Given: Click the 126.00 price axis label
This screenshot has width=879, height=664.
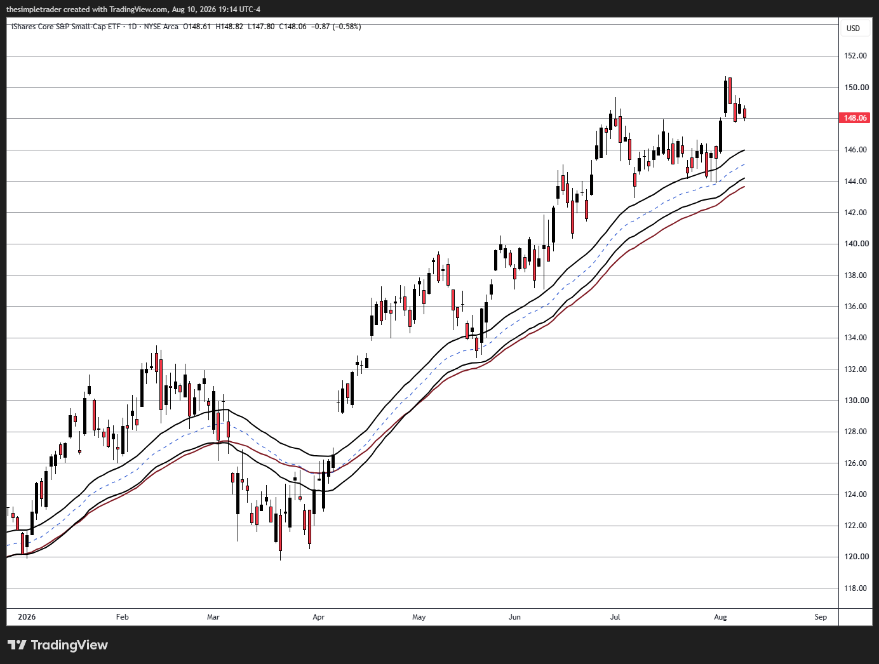Looking at the screenshot, I should [856, 463].
